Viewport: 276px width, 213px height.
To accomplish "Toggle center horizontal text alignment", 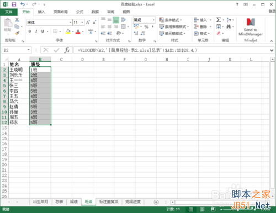I will click(110, 26).
